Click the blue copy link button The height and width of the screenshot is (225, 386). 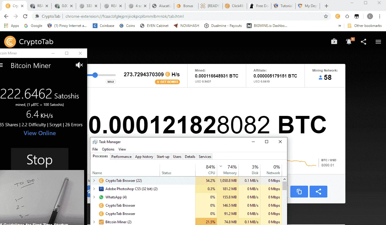(299, 192)
